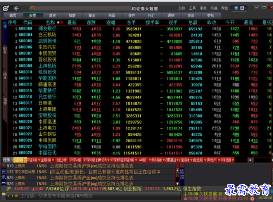The height and width of the screenshot is (202, 273).
Task: Click the 恒生指数 label in status area
Action: pyautogui.click(x=192, y=188)
